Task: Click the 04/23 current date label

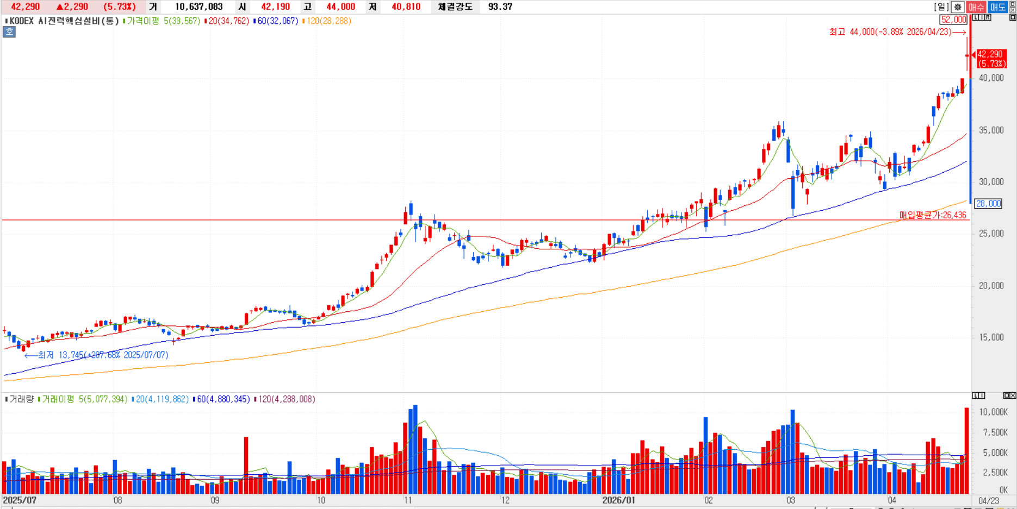Action: coord(989,501)
